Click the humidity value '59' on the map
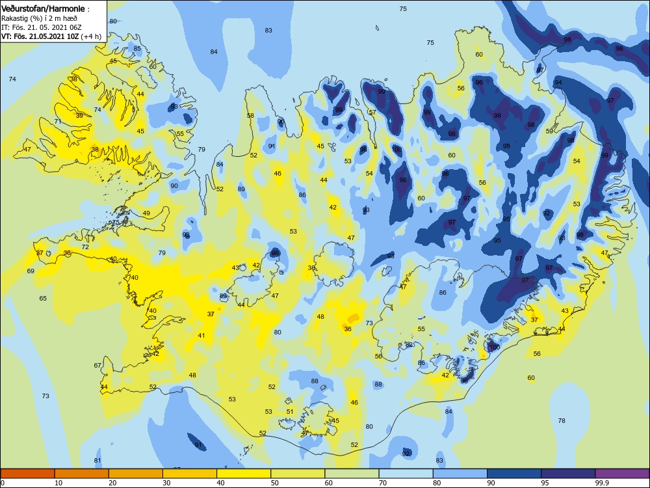The image size is (650, 488). 549,131
